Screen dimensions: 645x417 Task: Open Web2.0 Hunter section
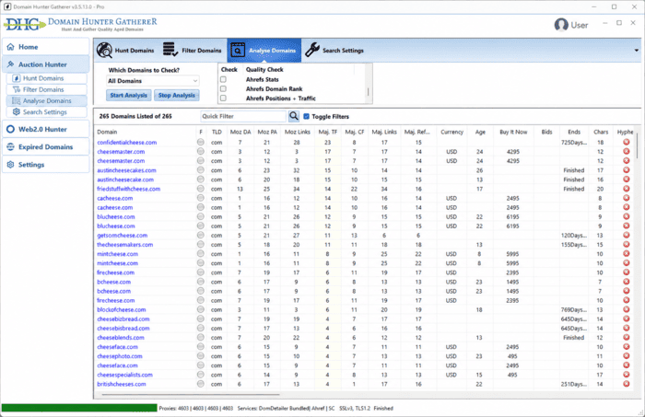point(46,129)
